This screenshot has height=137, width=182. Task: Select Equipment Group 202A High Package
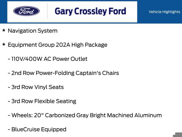tap(57, 45)
